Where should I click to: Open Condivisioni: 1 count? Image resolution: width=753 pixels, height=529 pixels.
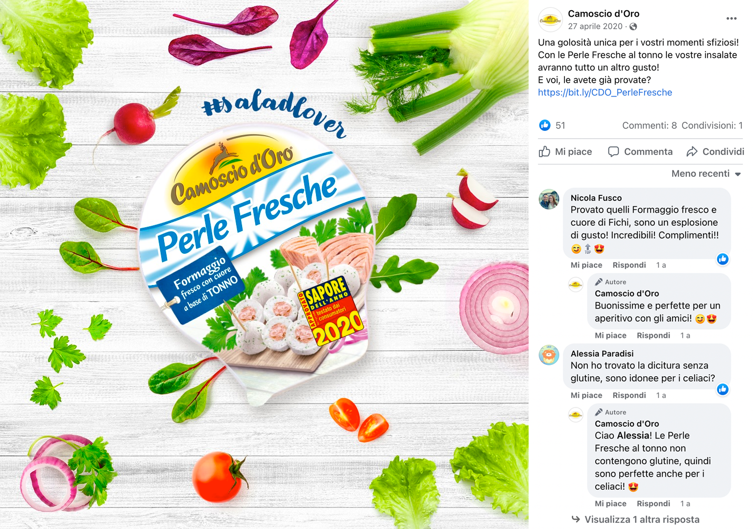point(712,125)
